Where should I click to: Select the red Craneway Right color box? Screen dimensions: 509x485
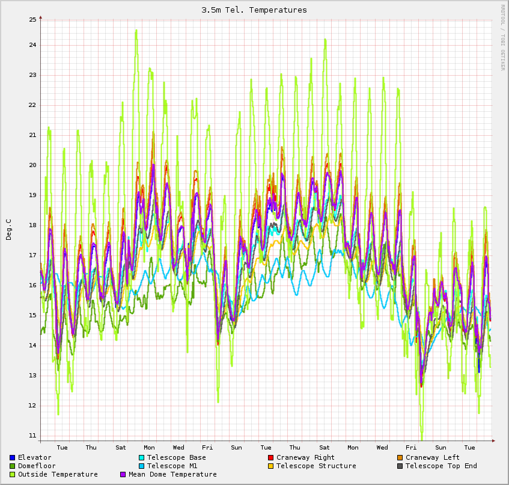pyautogui.click(x=271, y=457)
